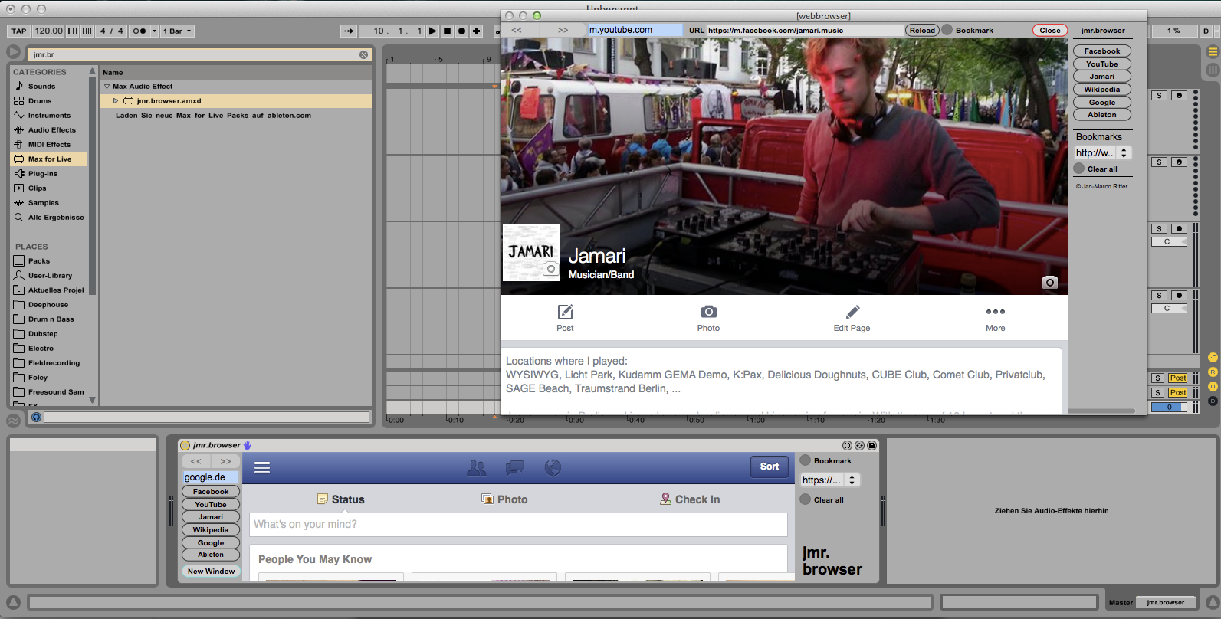Clear the browser search with the X icon

(364, 55)
